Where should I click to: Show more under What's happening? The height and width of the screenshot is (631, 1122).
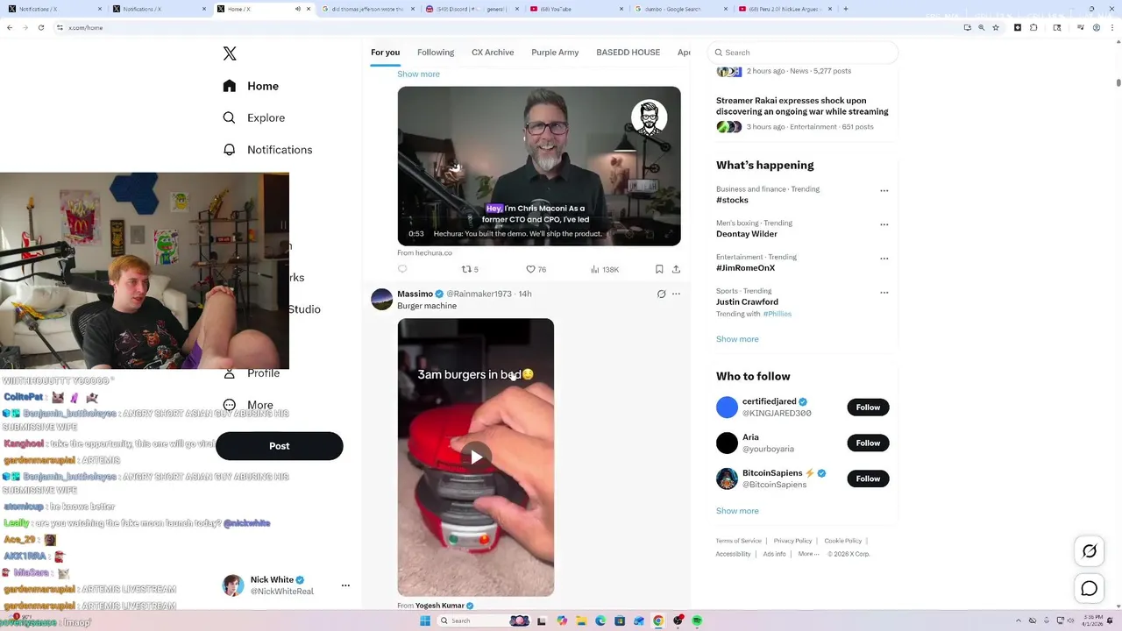click(737, 339)
